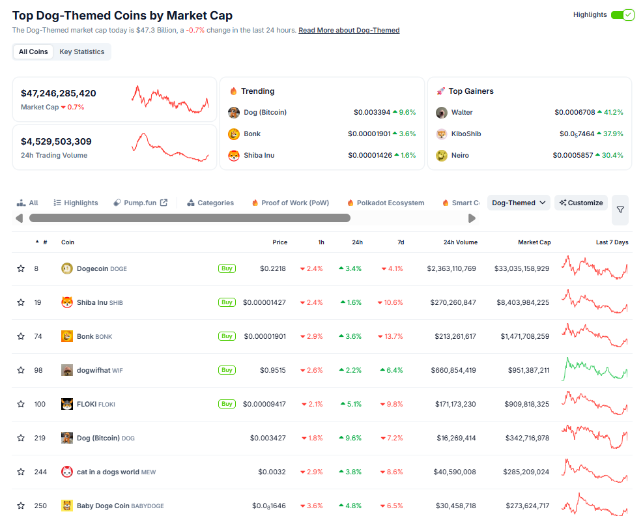This screenshot has width=643, height=516.
Task: Click the Dog (Bitcoin) logo in table
Action: (x=67, y=438)
